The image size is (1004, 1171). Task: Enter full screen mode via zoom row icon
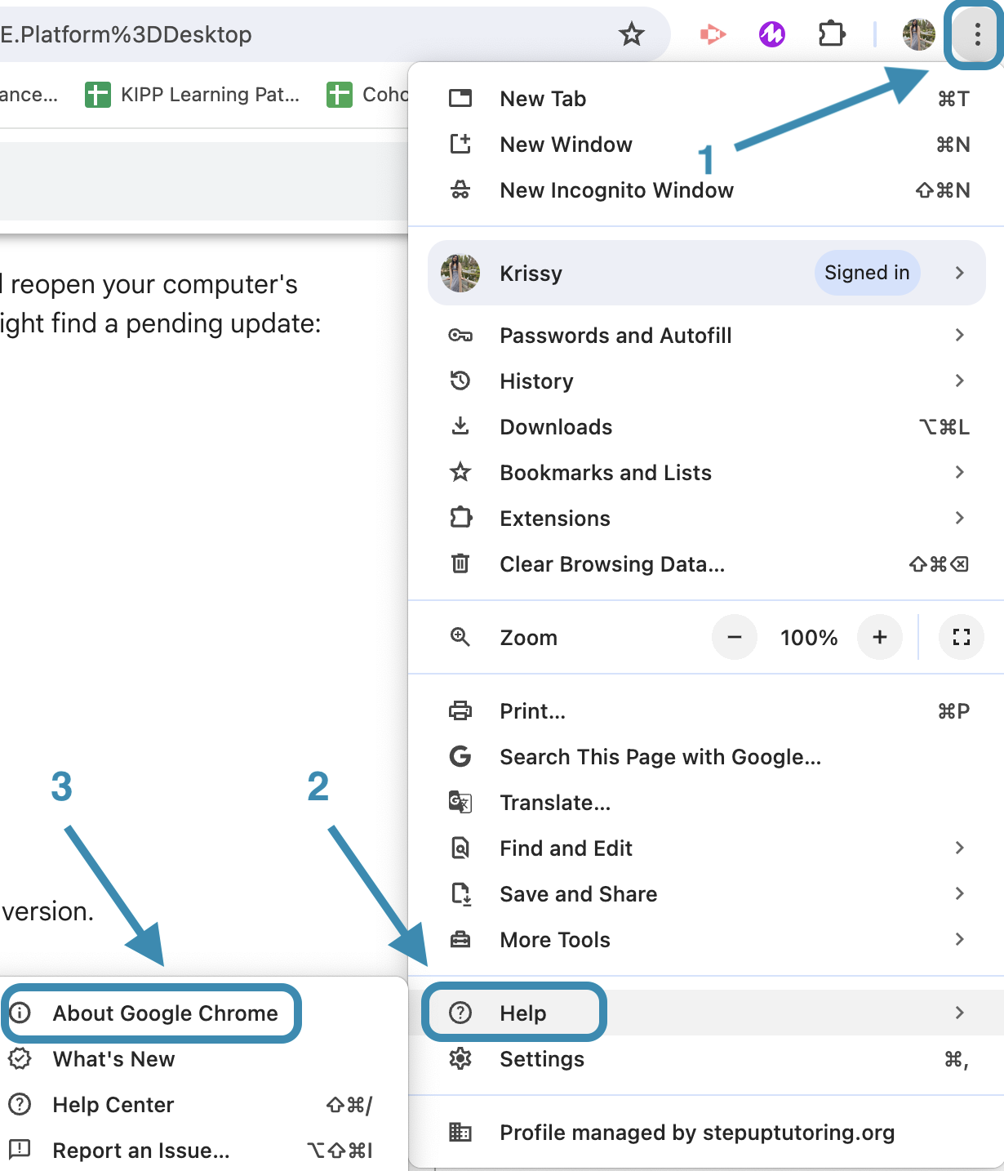pyautogui.click(x=961, y=638)
